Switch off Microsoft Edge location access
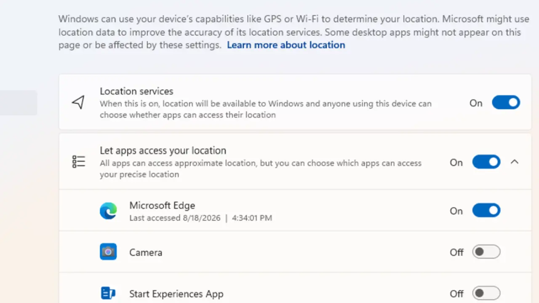 coord(486,210)
